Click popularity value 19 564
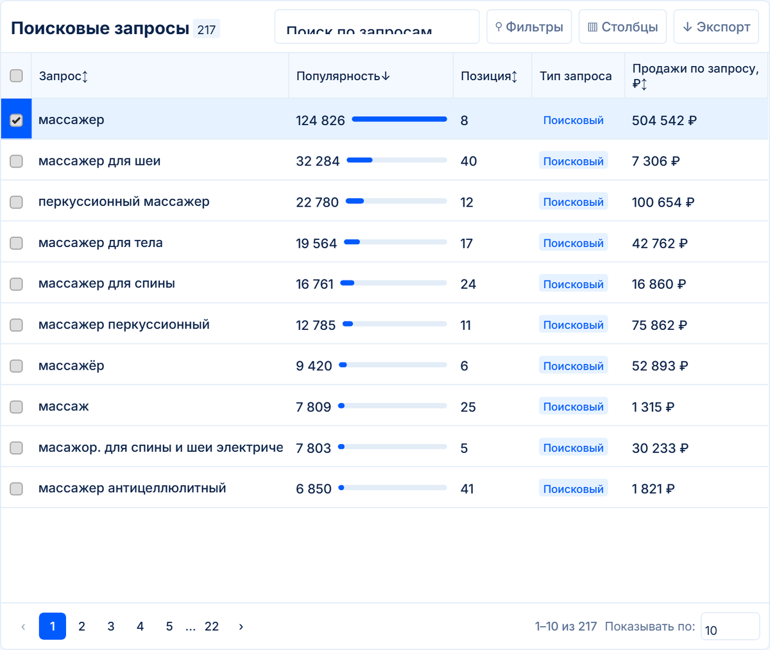This screenshot has height=650, width=770. tap(316, 243)
